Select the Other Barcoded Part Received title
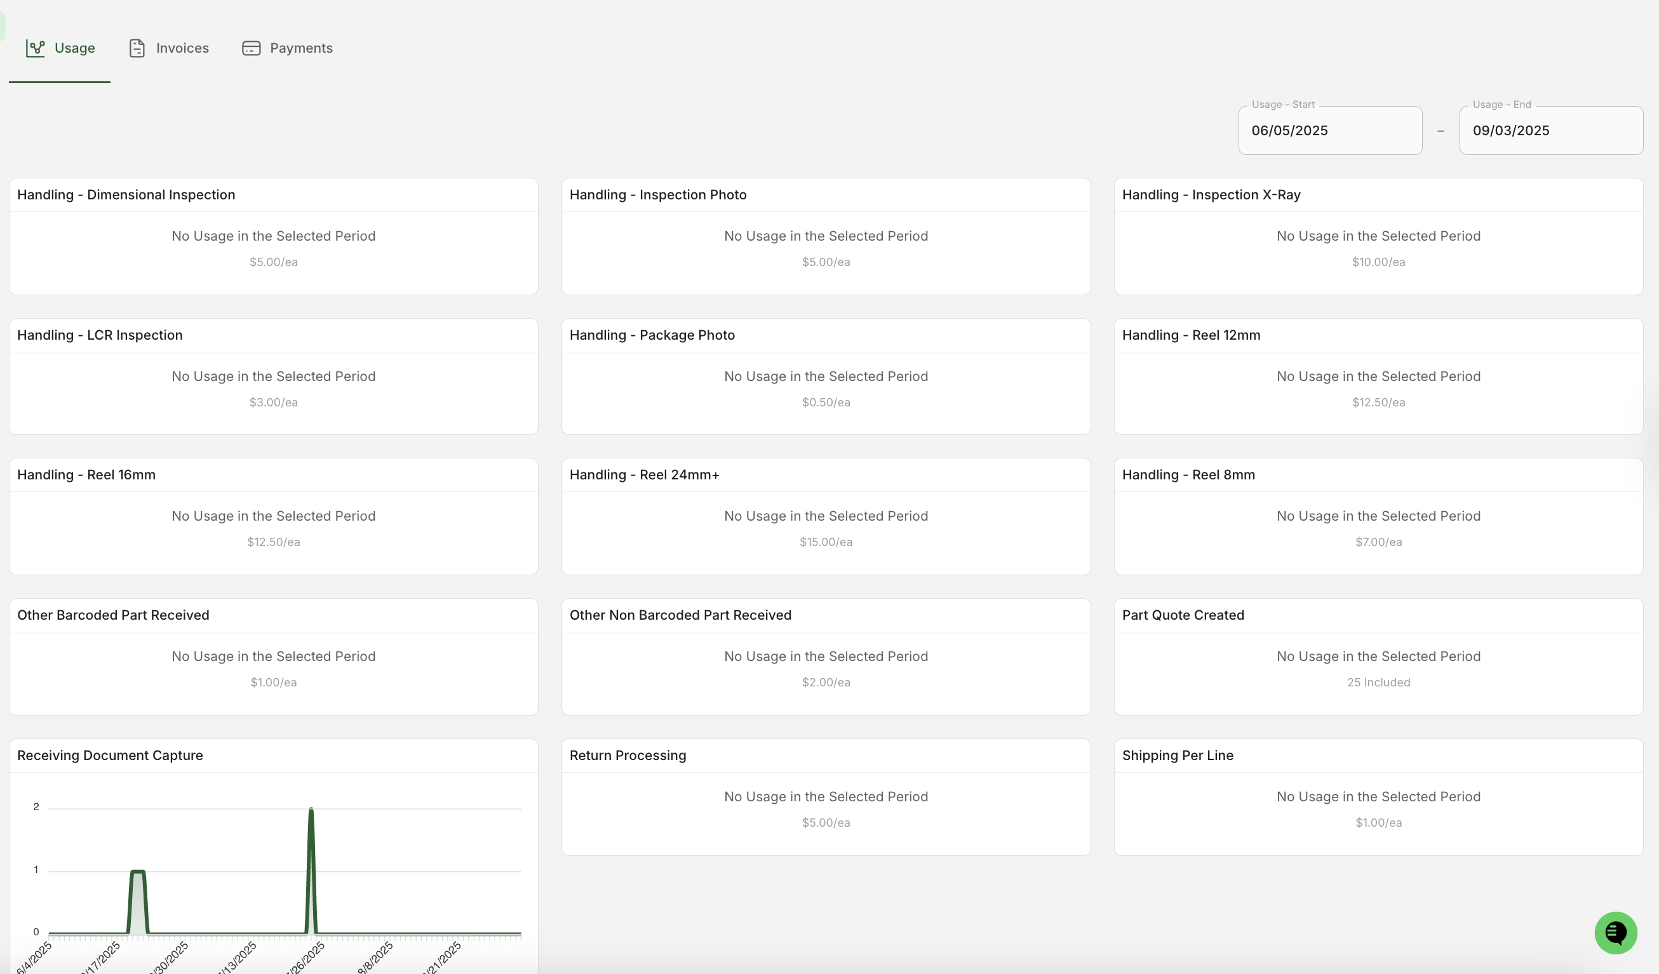Viewport: 1659px width, 974px height. (113, 615)
